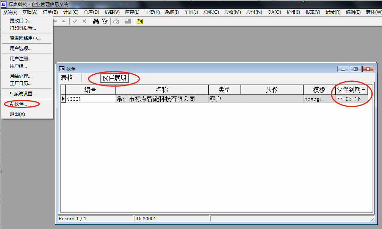Open 用户选项 from the dropdown menu
Viewport: 382px width, 229px height.
coord(20,48)
